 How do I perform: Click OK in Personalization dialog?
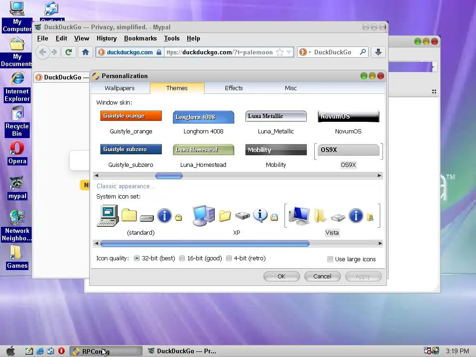pos(281,276)
